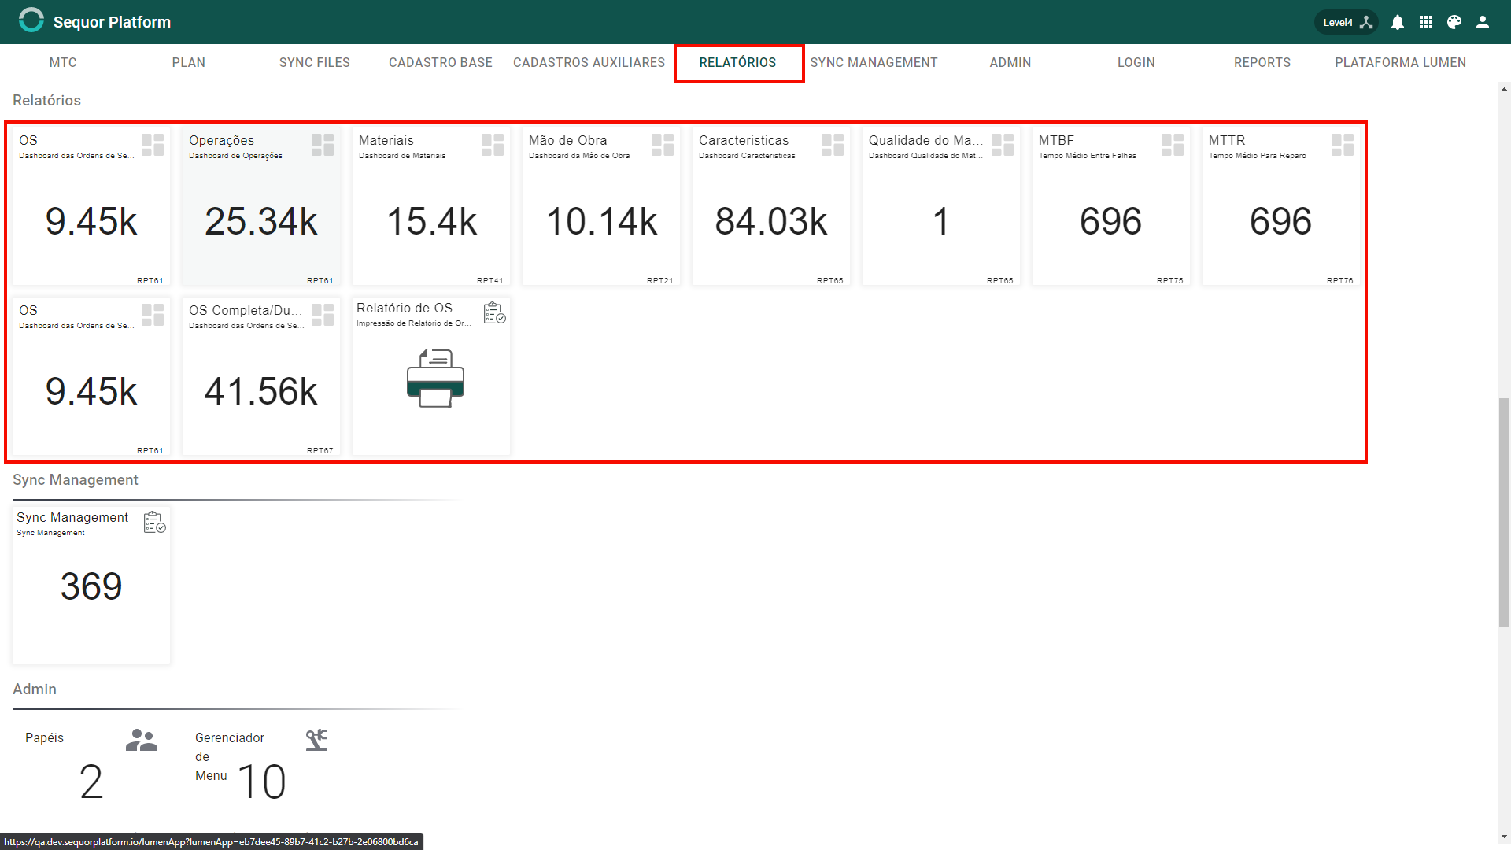
Task: Click 'Dashboard Caracteristicas' subtitle
Action: point(747,156)
